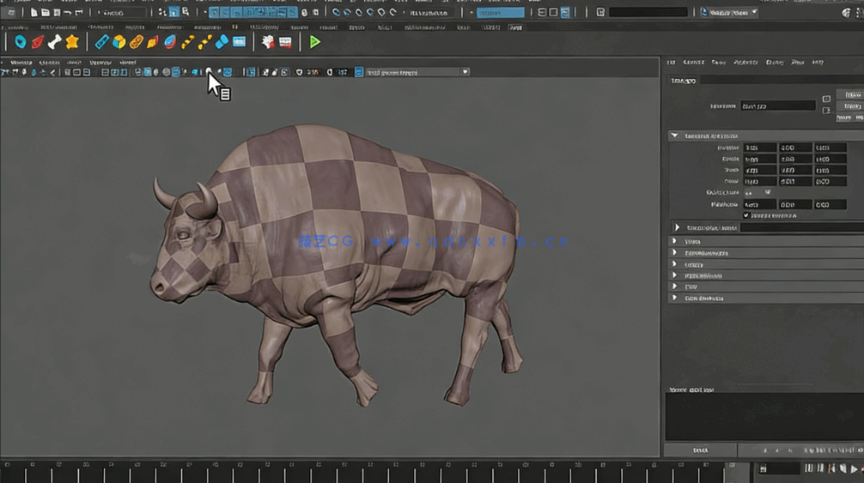Select the blue hexagon shelf icon

[21, 42]
